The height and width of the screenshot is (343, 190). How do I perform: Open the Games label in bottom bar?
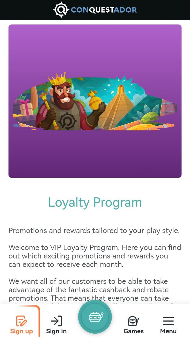pos(134,331)
